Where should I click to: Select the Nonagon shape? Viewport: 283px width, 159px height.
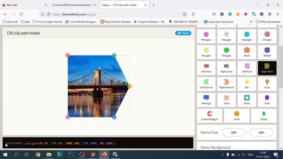tap(206, 52)
